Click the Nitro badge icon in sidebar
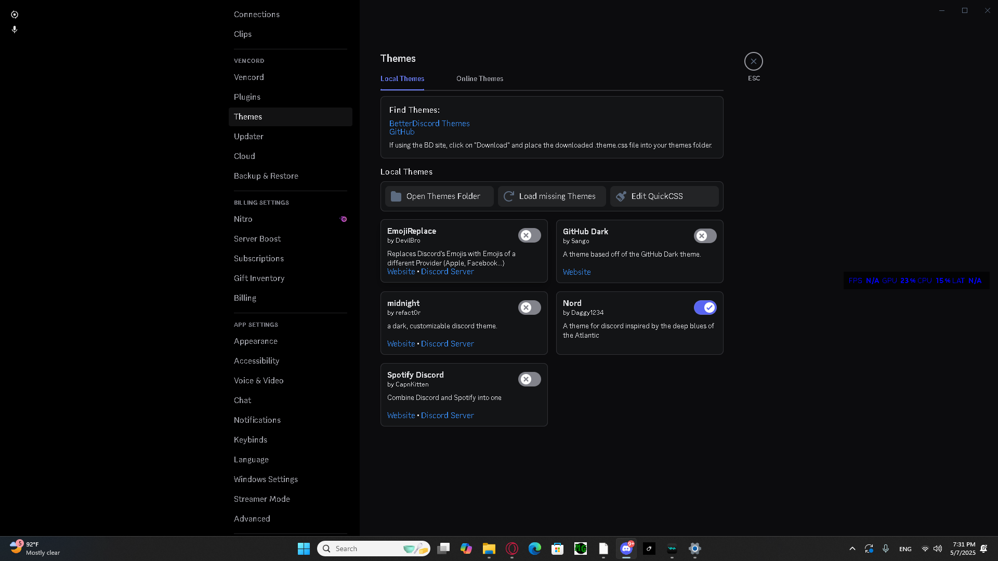 point(343,219)
